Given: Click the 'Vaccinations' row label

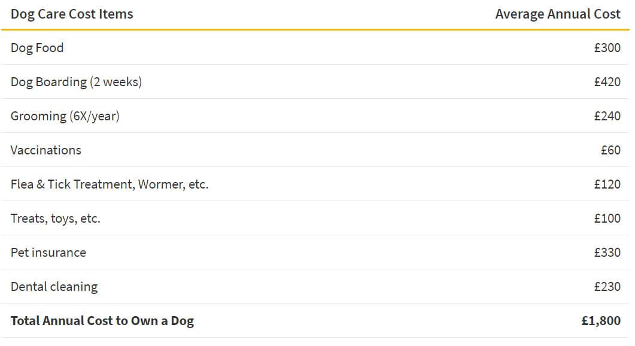Looking at the screenshot, I should (45, 150).
